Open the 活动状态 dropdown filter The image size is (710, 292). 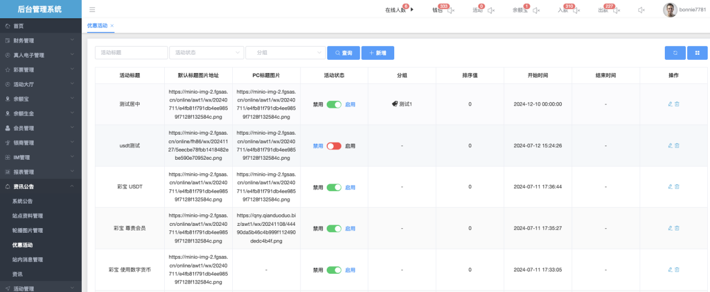point(207,52)
